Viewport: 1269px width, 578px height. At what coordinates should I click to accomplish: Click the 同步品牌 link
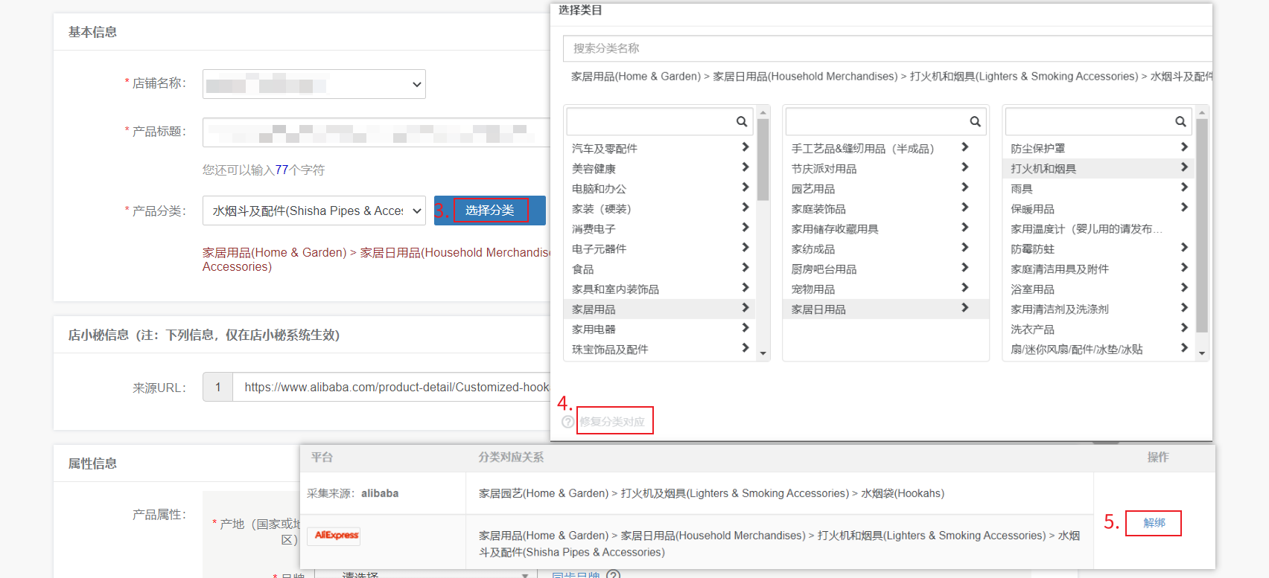pyautogui.click(x=576, y=574)
